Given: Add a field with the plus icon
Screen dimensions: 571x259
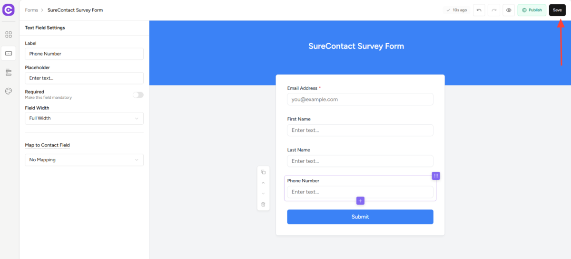Looking at the screenshot, I should tap(360, 201).
